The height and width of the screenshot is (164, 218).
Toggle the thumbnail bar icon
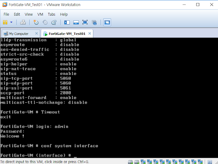click(x=76, y=22)
